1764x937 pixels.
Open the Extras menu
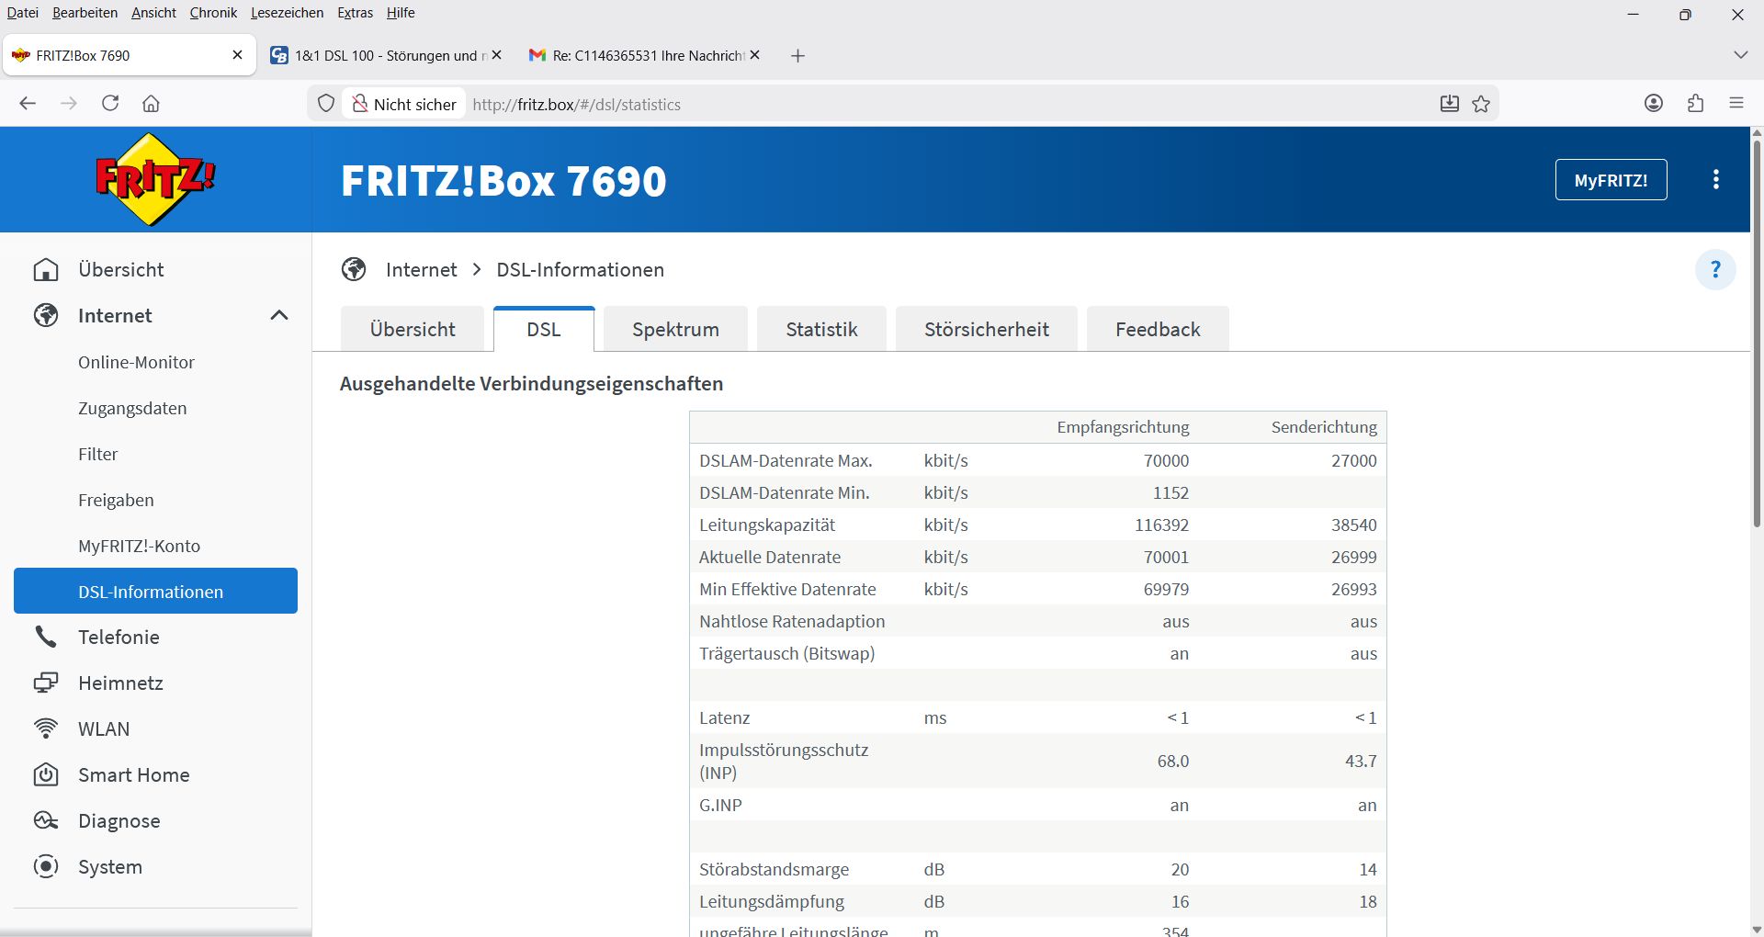click(x=355, y=13)
